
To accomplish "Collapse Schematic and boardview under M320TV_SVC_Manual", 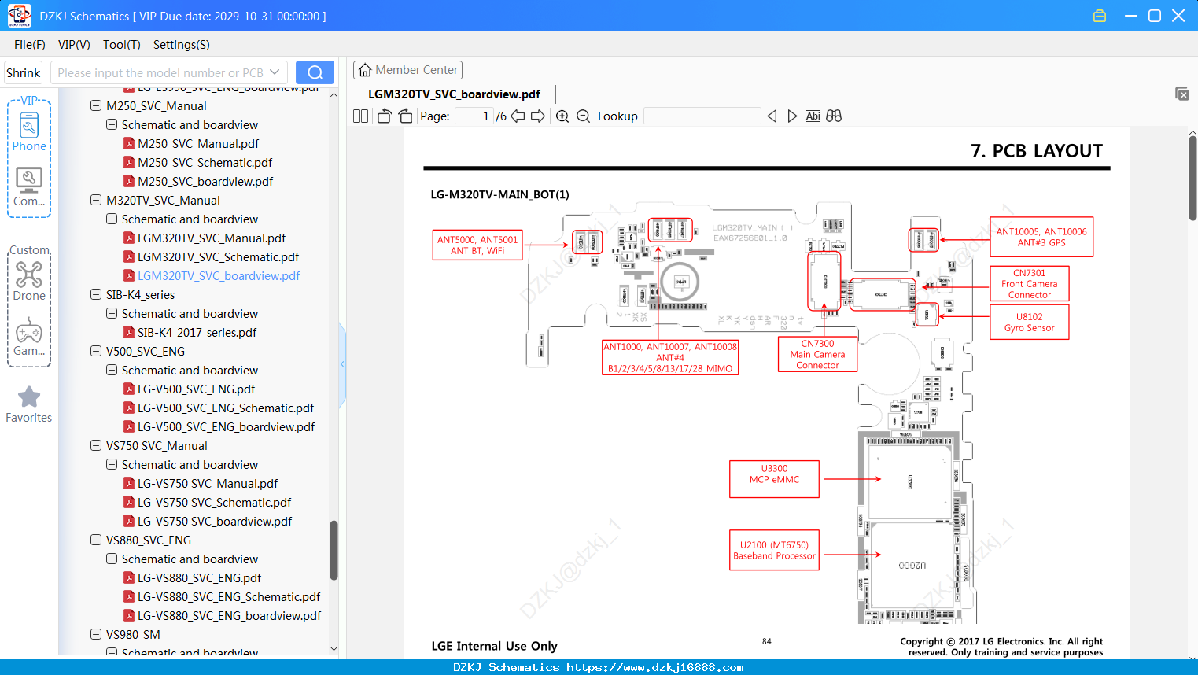I will 112,219.
